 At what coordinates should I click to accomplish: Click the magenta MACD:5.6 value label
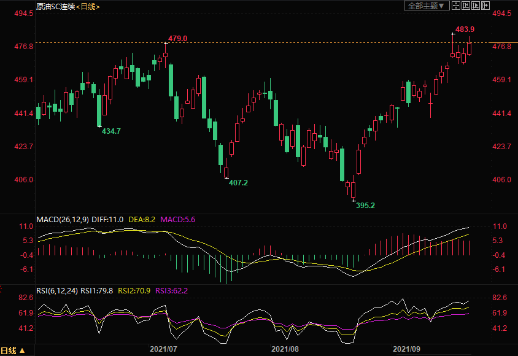tap(177, 219)
